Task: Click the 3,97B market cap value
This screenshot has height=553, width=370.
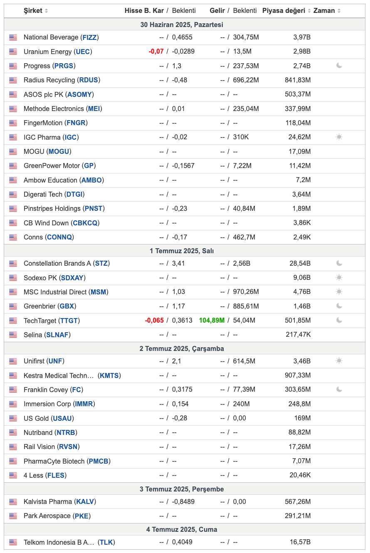Action: (302, 37)
